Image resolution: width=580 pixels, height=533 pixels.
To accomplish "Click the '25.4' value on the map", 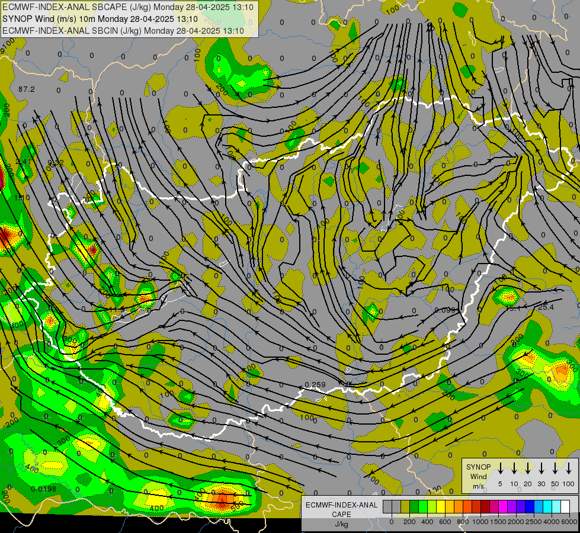I will point(546,307).
